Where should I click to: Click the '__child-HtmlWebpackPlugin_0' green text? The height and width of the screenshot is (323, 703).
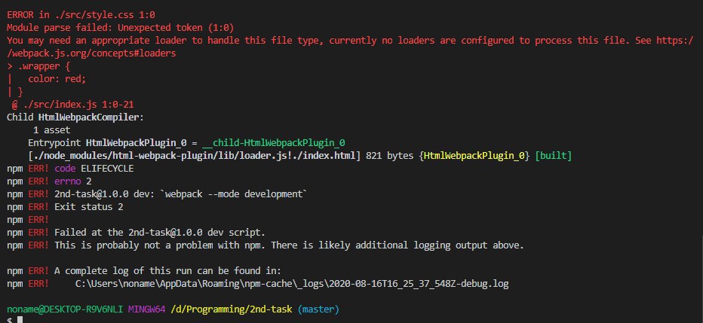pyautogui.click(x=274, y=143)
